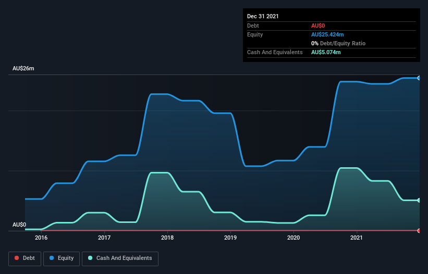Click the Dec 31 2021 tooltip date
The image size is (428, 274).
263,16
